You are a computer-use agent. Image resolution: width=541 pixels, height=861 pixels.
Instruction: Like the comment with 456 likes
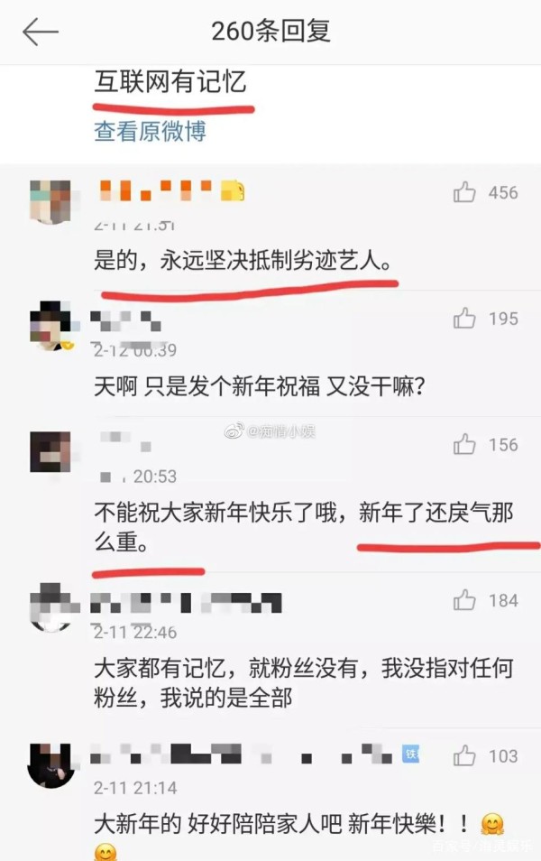coord(464,192)
